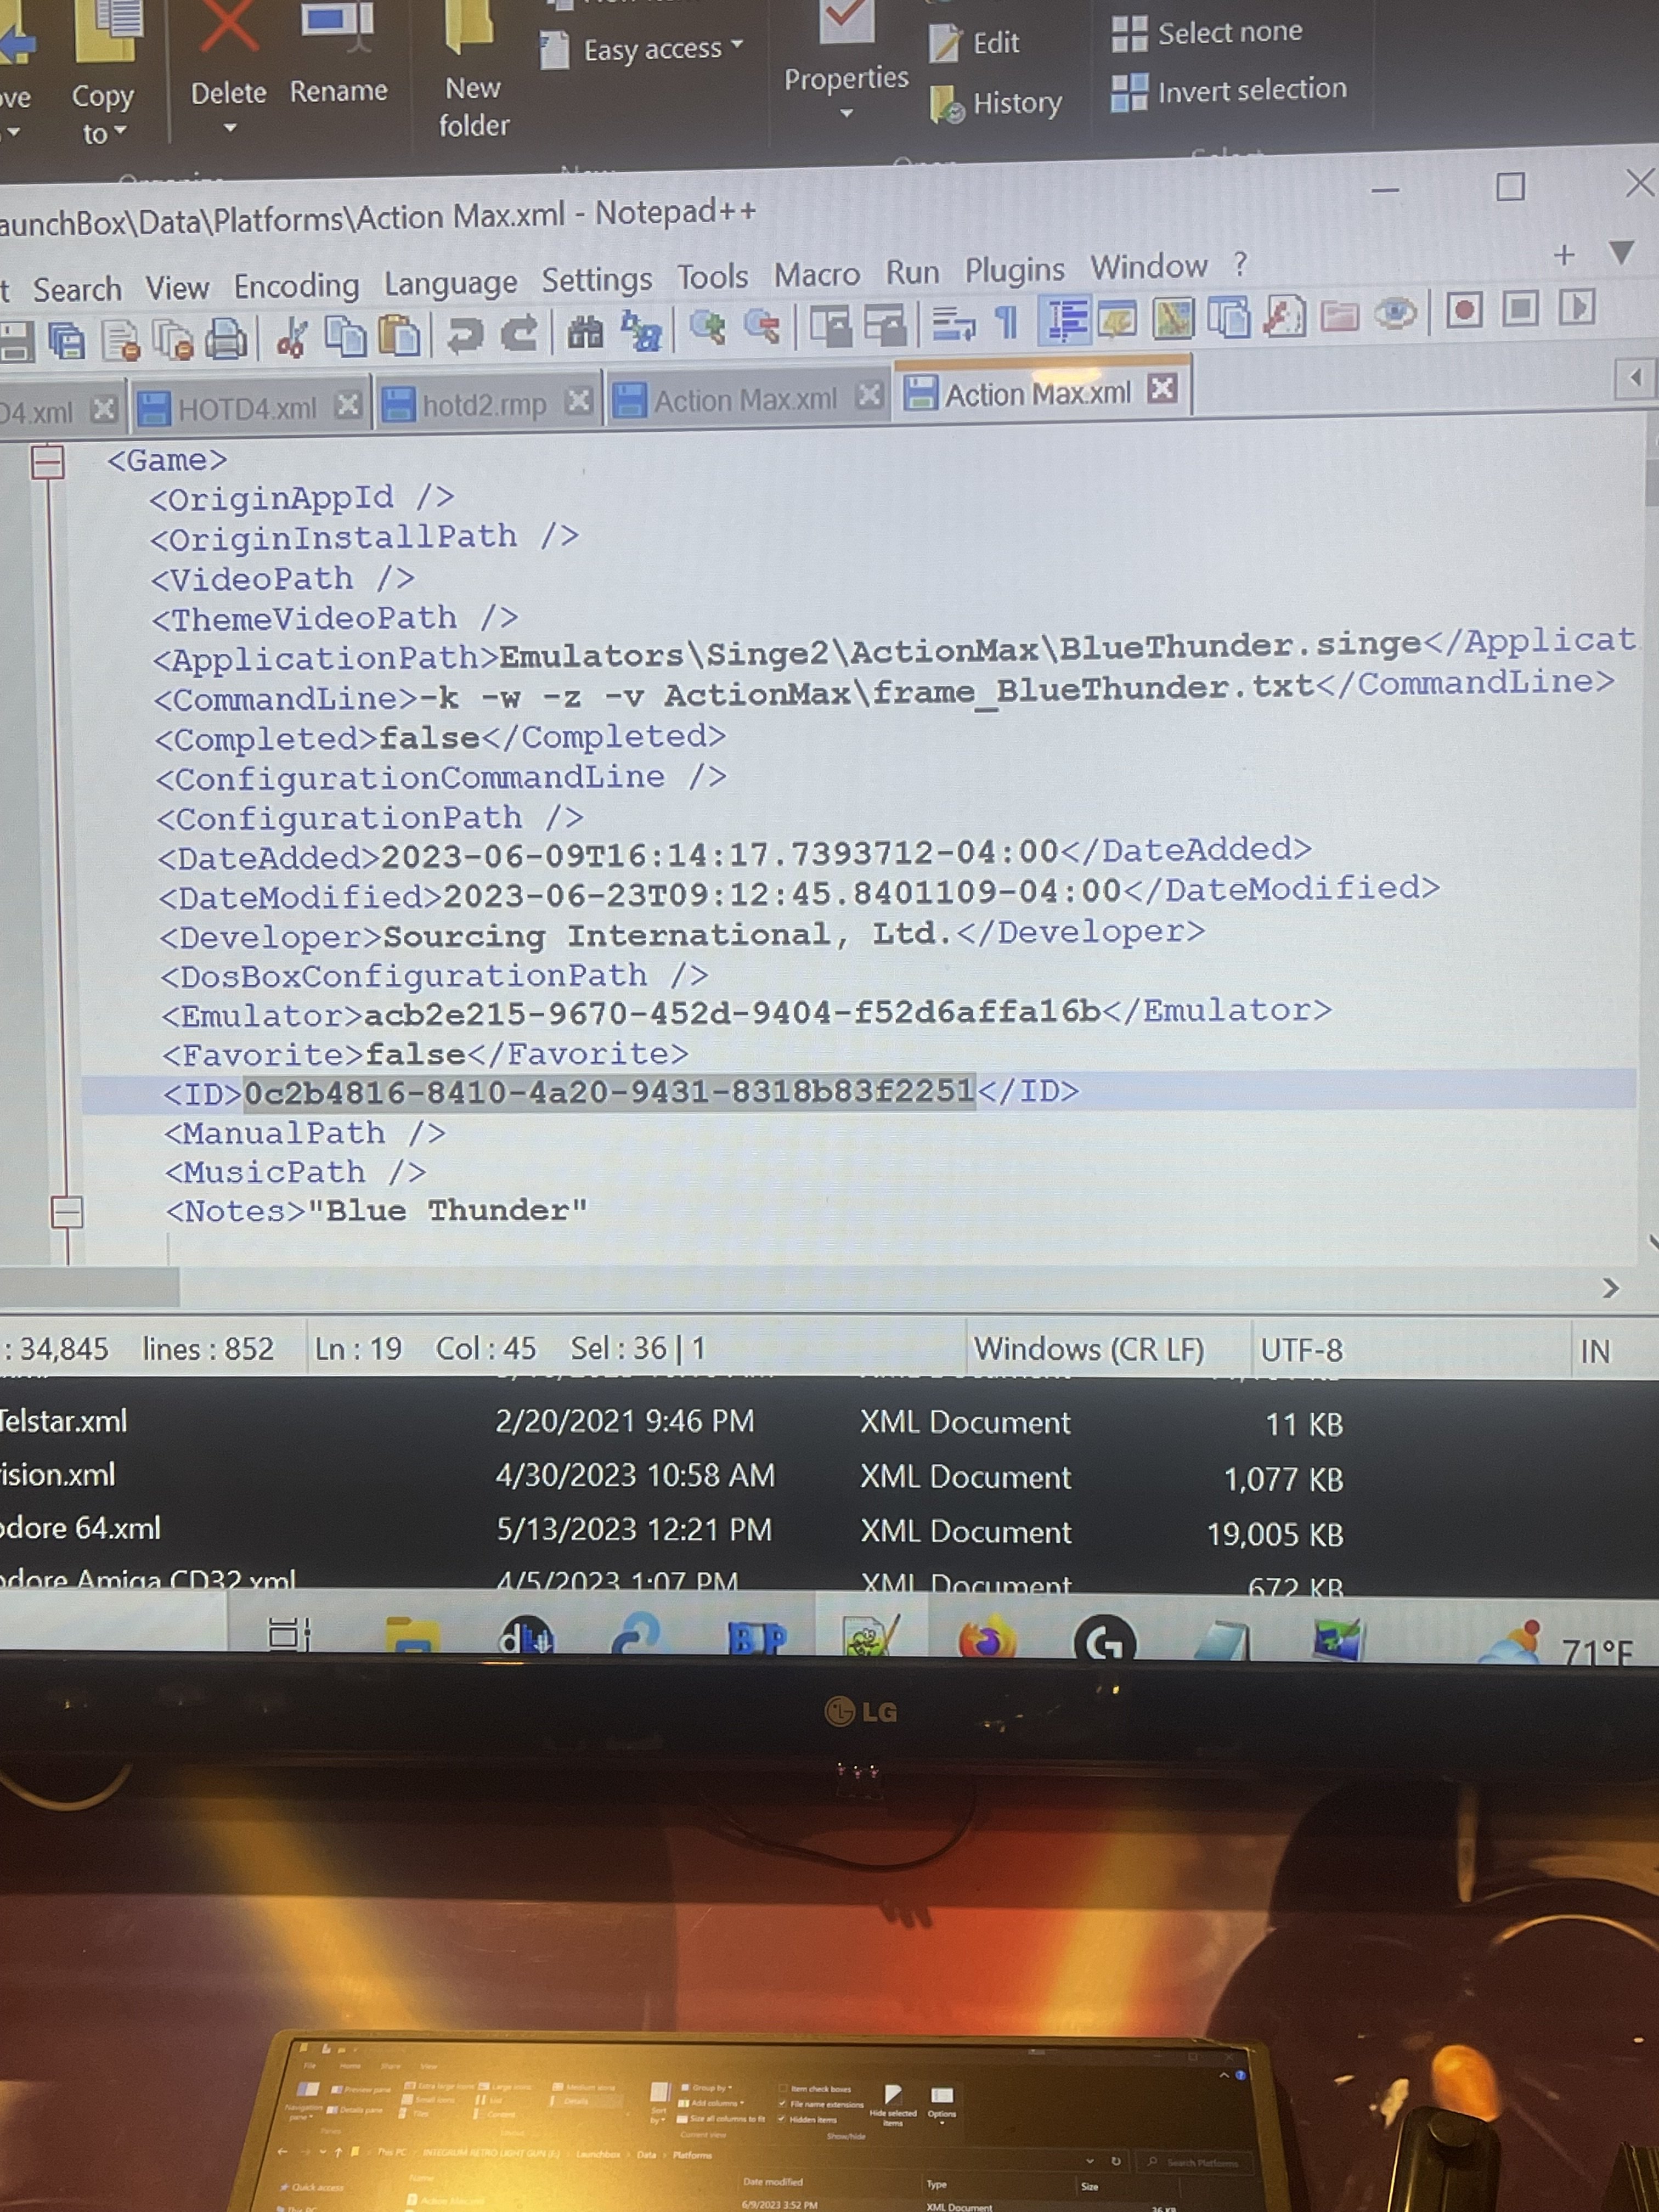Image resolution: width=1659 pixels, height=2212 pixels.
Task: Open Folder as Workspace toolbar icon
Action: point(1340,315)
